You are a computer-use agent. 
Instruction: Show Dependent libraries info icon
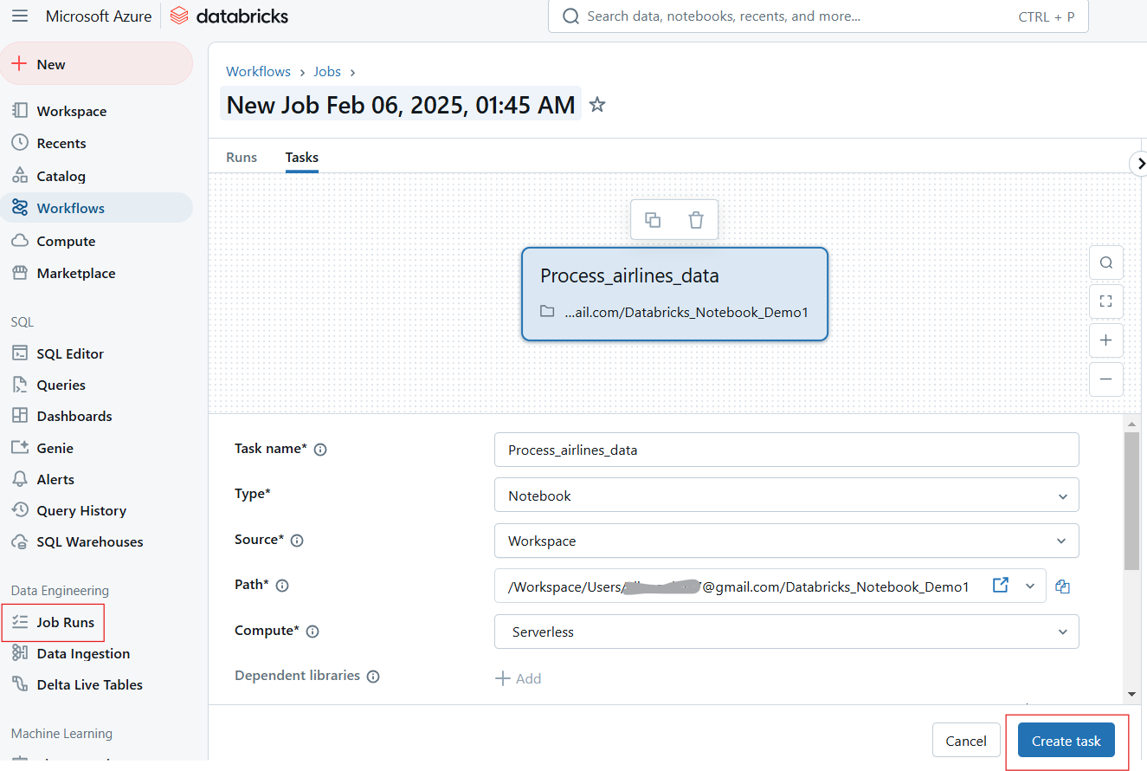point(373,677)
